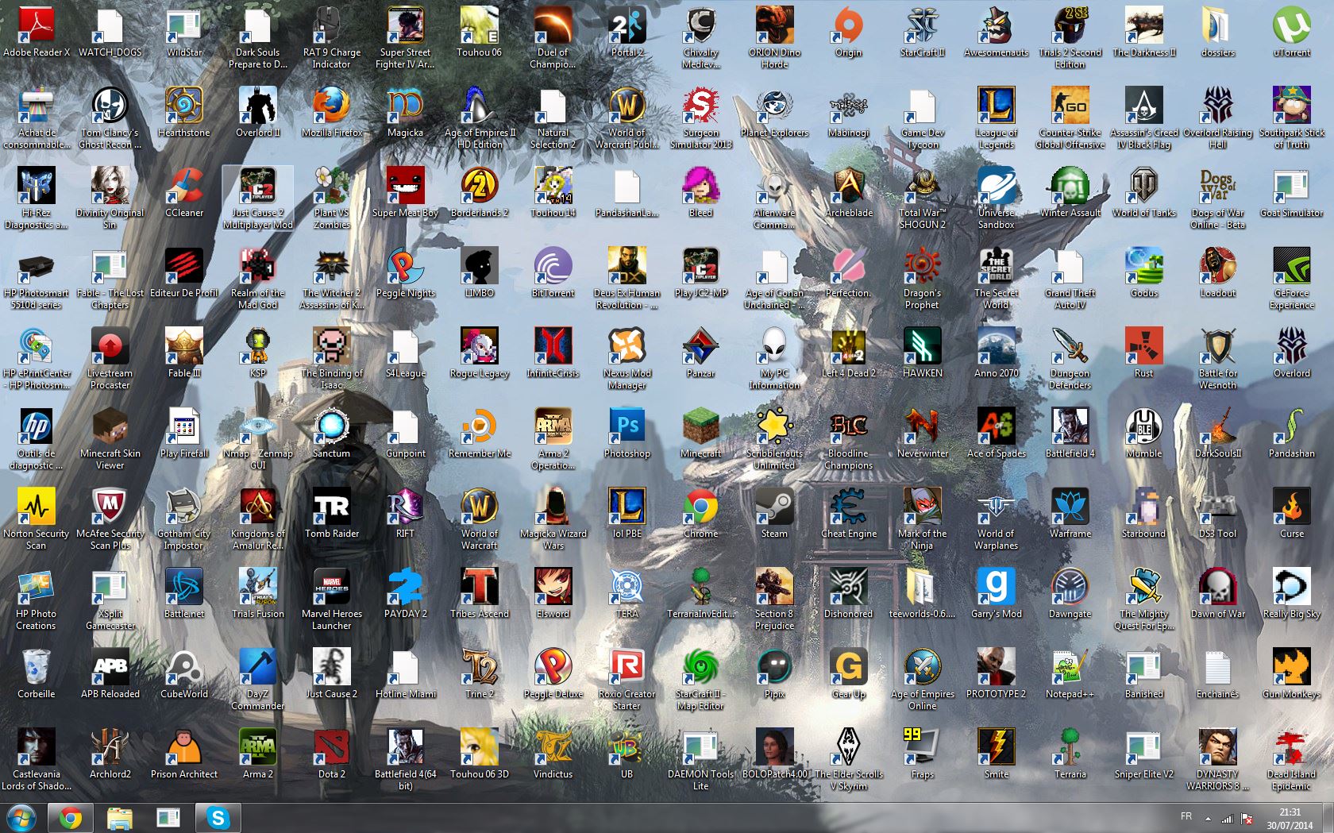The image size is (1334, 833).
Task: Open the Enchaînés text file
Action: click(1218, 673)
